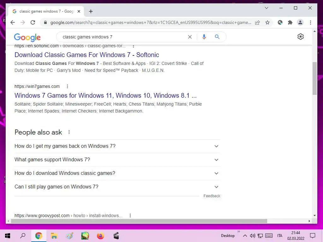
Task: Open Chrome's three-dot menu
Action: tap(310, 22)
